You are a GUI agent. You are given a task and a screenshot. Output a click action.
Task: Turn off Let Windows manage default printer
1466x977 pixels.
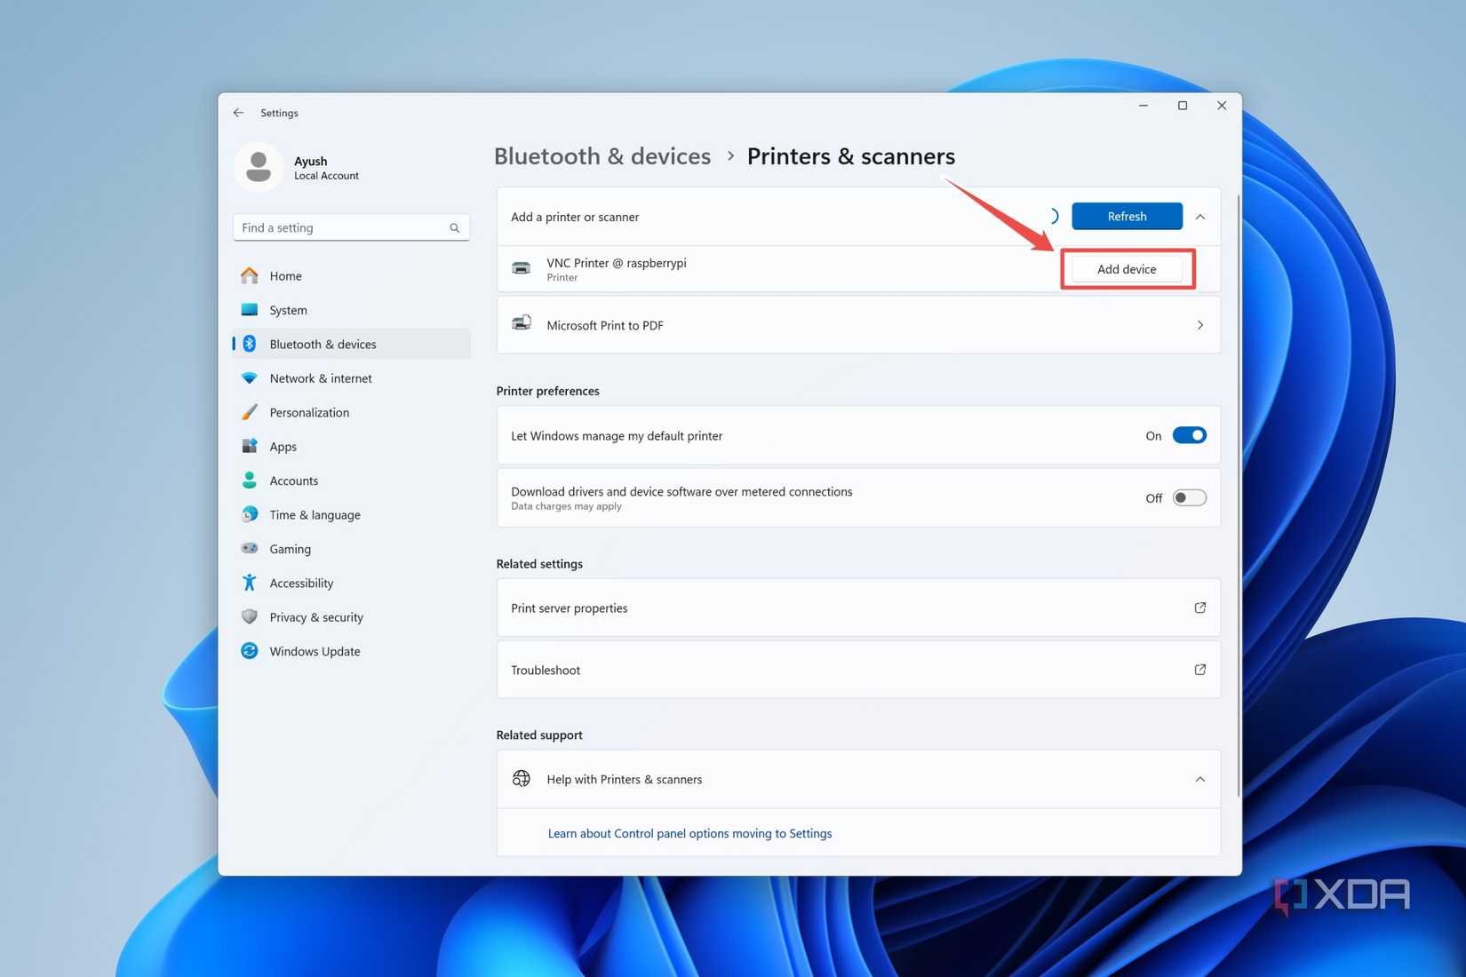coord(1189,435)
